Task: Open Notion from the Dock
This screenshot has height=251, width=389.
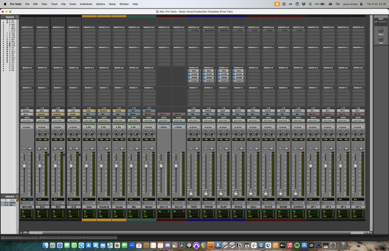Action: pyautogui.click(x=240, y=245)
